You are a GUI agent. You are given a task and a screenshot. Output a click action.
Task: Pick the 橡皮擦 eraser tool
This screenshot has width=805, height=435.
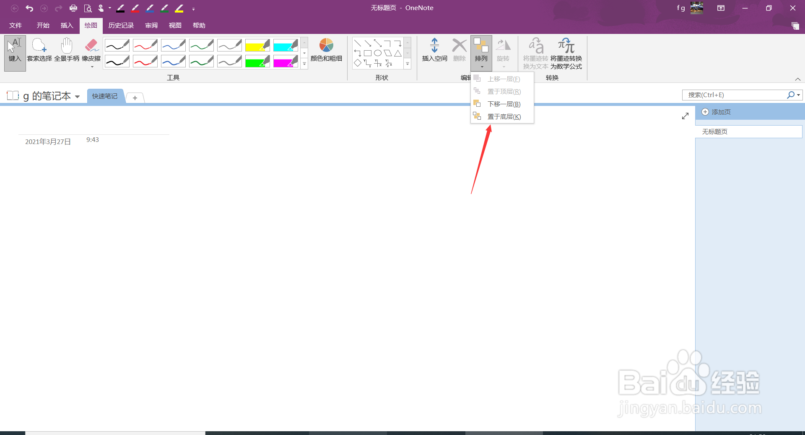91,49
